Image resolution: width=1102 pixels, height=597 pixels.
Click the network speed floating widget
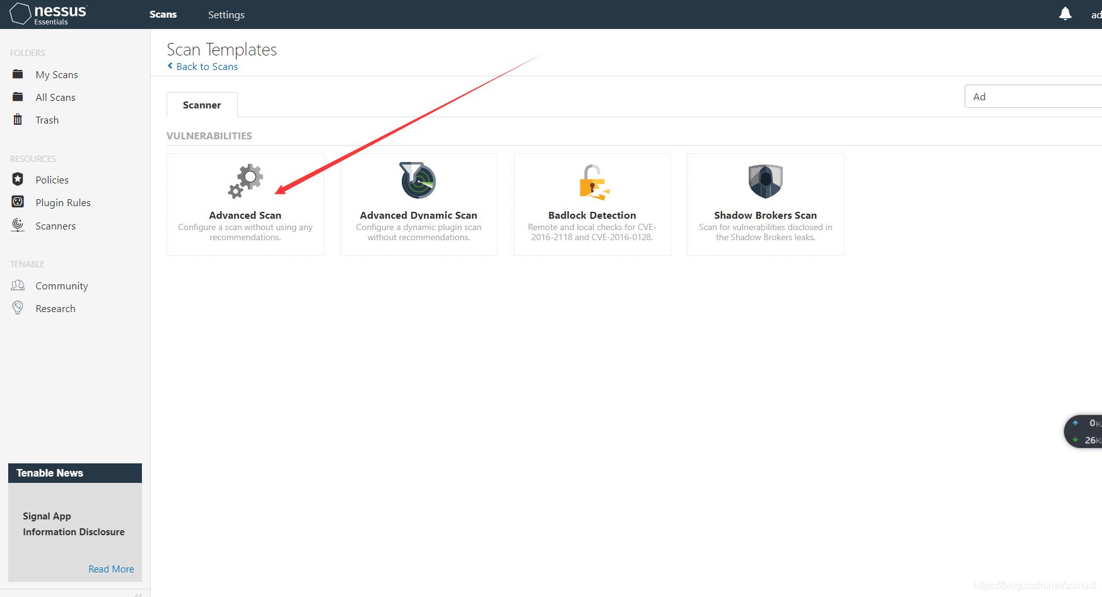pyautogui.click(x=1084, y=431)
